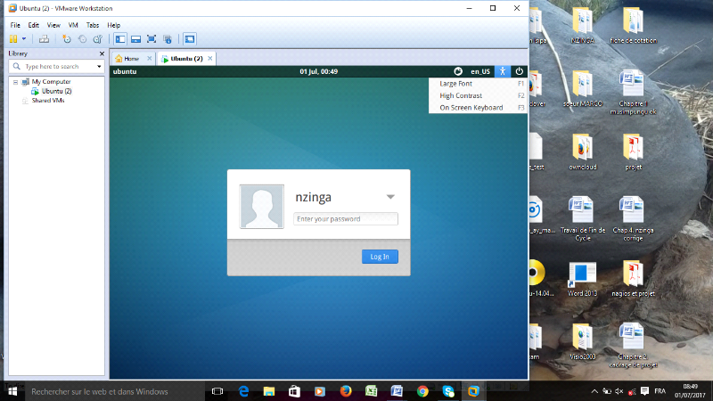The width and height of the screenshot is (713, 401).
Task: Click the send Ctrl+Alt+Del toolbar icon
Action: coord(44,39)
